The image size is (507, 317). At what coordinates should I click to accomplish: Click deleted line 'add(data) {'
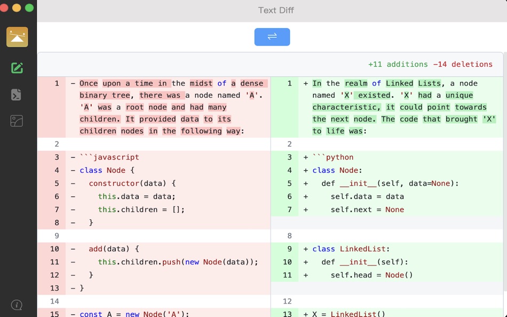(x=114, y=249)
